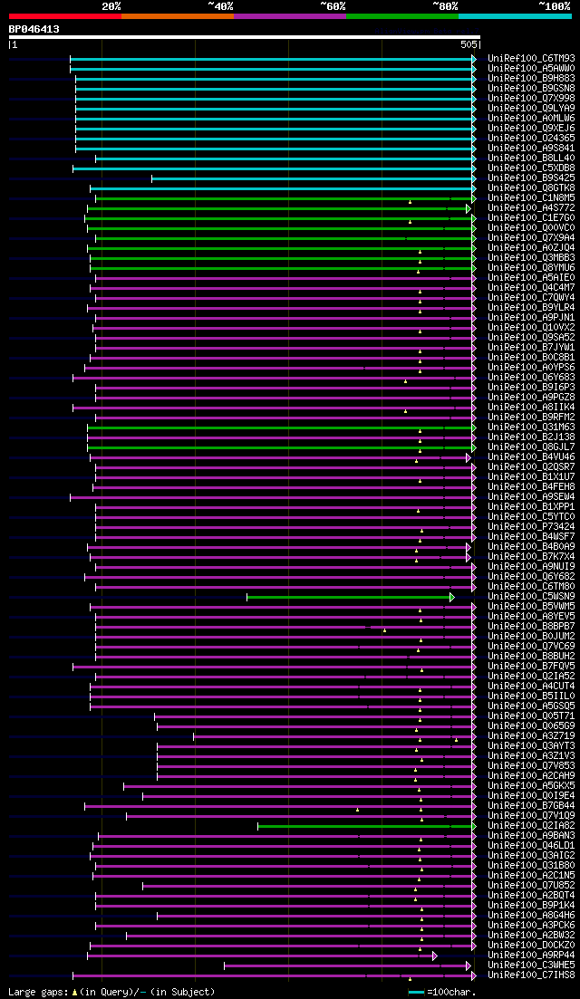Select hit label UniRef100_Q7U852
Image resolution: width=580 pixels, height=999 pixels.
tap(532, 886)
